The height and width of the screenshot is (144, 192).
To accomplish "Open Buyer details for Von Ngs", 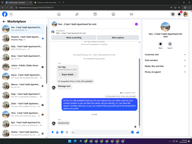I will pos(68,74).
